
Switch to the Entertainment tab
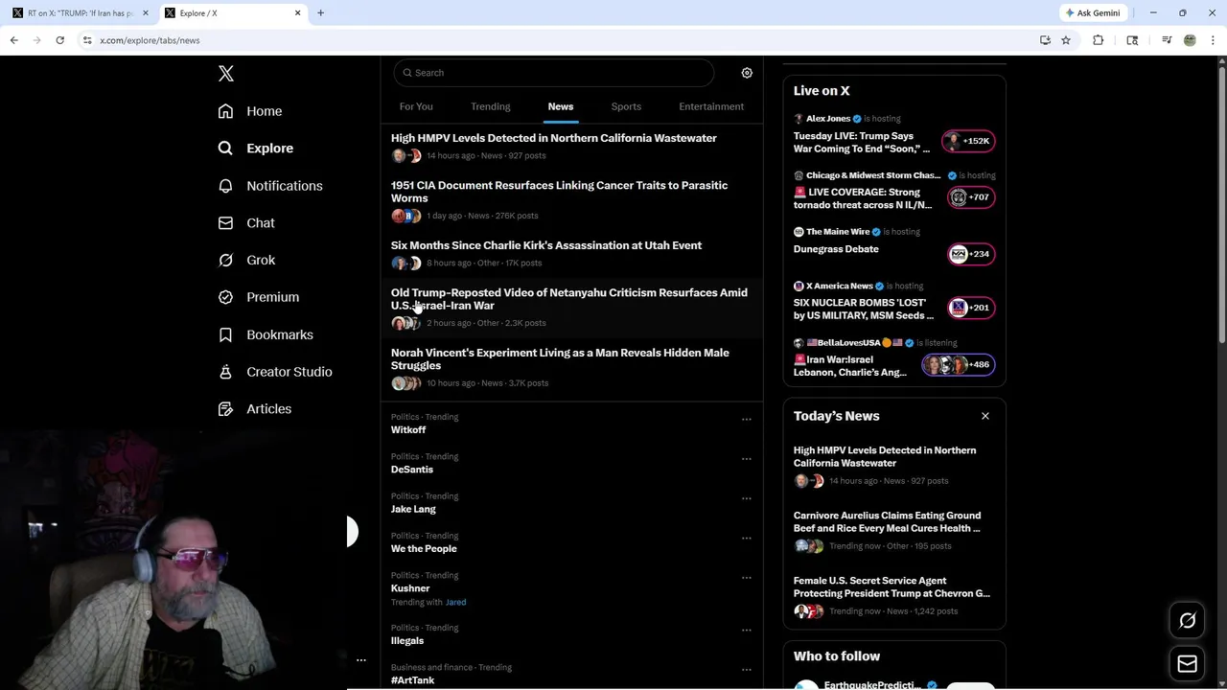(x=711, y=106)
